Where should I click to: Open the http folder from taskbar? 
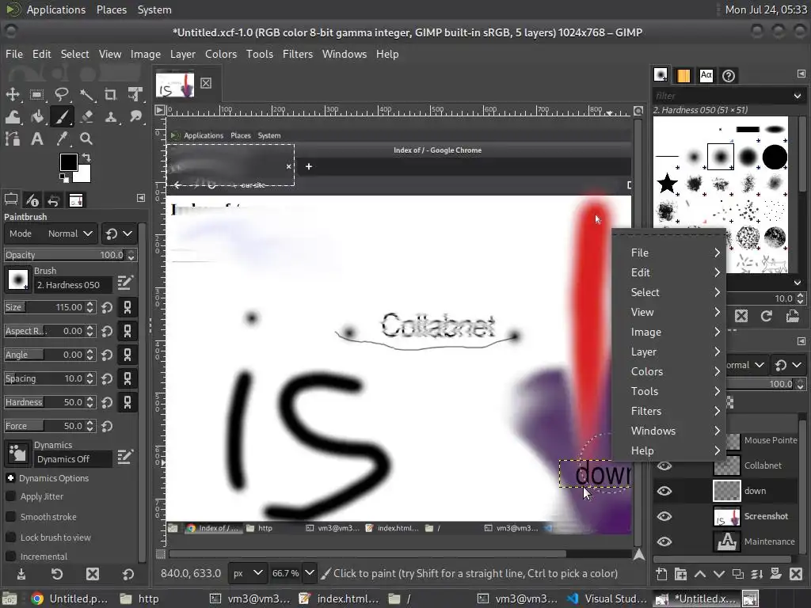coord(139,598)
